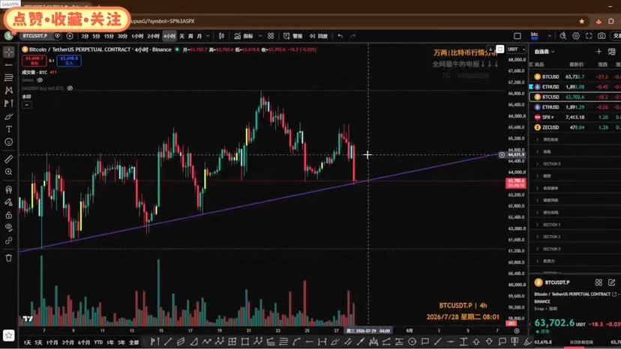Hide all drawings with eye icon
The height and width of the screenshot is (349, 621).
9,228
